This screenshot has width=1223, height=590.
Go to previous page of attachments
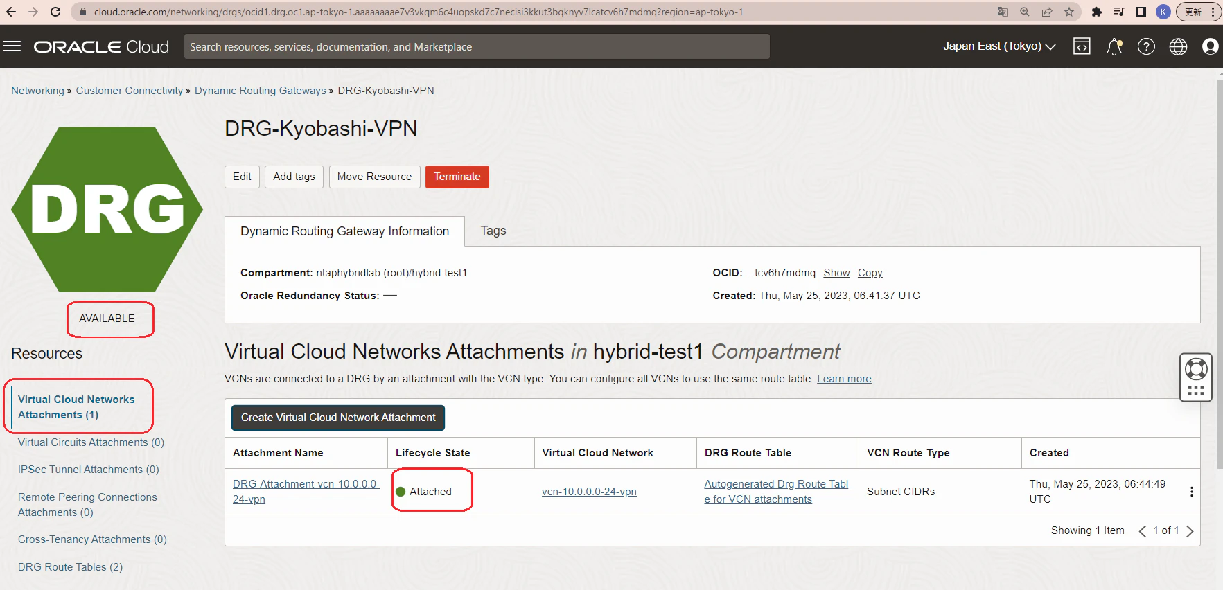click(x=1143, y=531)
